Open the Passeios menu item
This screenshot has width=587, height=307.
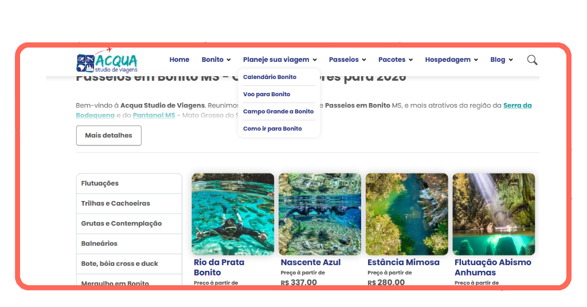tap(344, 60)
